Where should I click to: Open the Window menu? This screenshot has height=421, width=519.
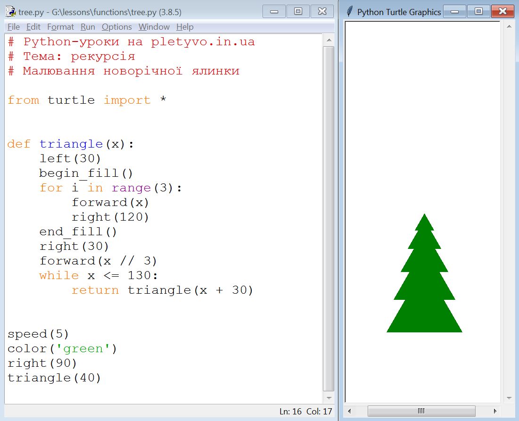[x=154, y=27]
